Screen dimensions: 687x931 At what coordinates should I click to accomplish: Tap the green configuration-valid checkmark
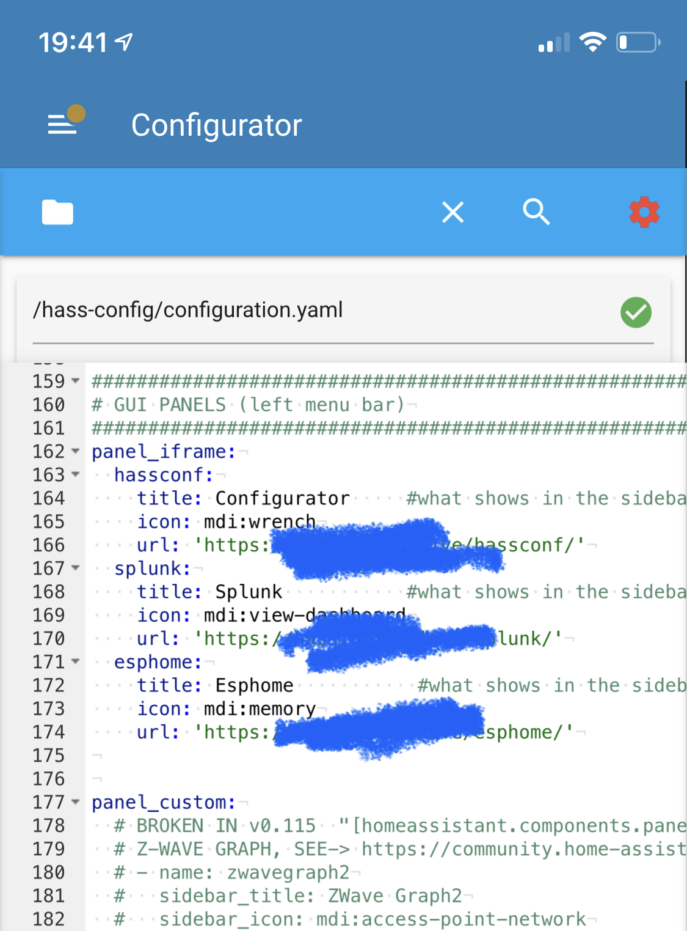[x=636, y=312]
